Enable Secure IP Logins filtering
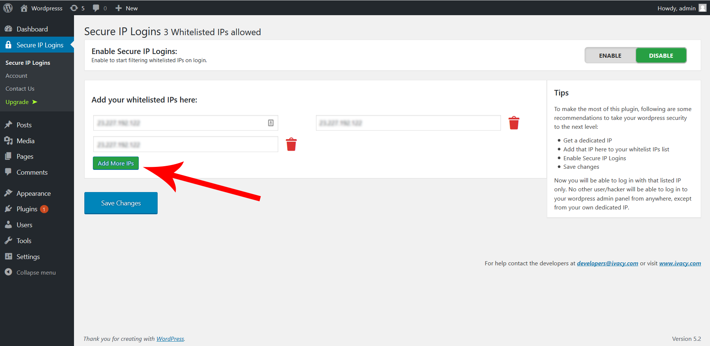This screenshot has width=710, height=346. (x=610, y=55)
